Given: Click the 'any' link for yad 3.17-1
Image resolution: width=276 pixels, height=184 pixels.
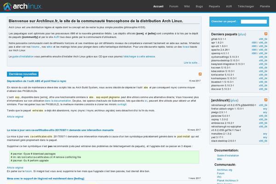Looking at the screenshot, I should (x=265, y=138).
